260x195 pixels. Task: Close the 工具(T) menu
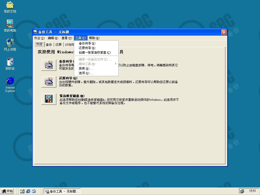click(x=80, y=38)
